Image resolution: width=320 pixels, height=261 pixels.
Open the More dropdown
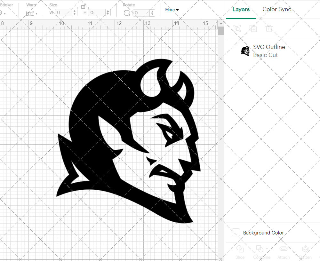(x=172, y=10)
